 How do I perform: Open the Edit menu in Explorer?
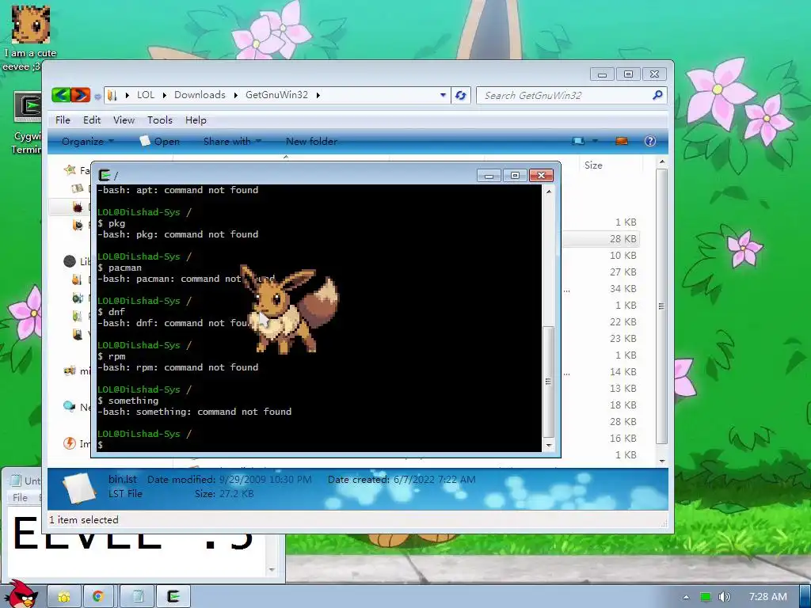pyautogui.click(x=92, y=120)
